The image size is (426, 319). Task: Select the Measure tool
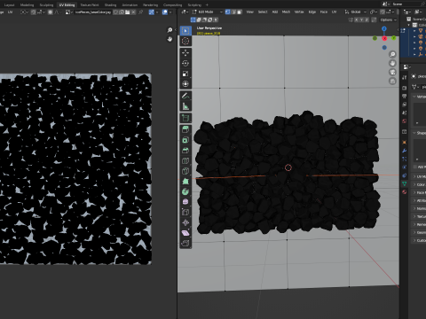(x=185, y=106)
